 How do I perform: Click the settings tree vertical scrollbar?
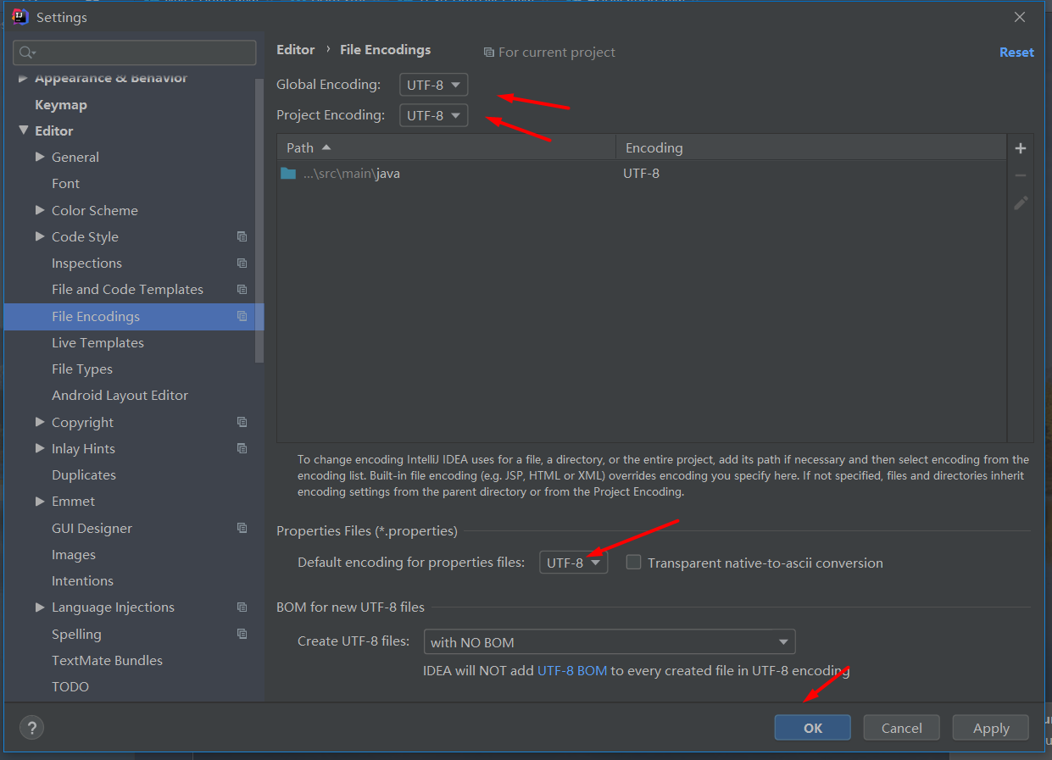pyautogui.click(x=259, y=220)
